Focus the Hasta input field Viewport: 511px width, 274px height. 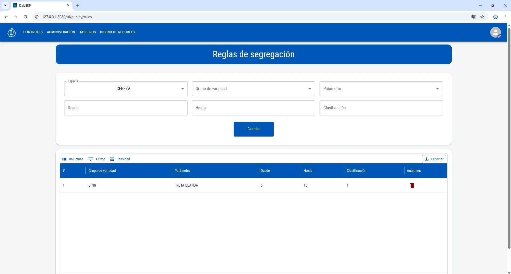pyautogui.click(x=254, y=108)
